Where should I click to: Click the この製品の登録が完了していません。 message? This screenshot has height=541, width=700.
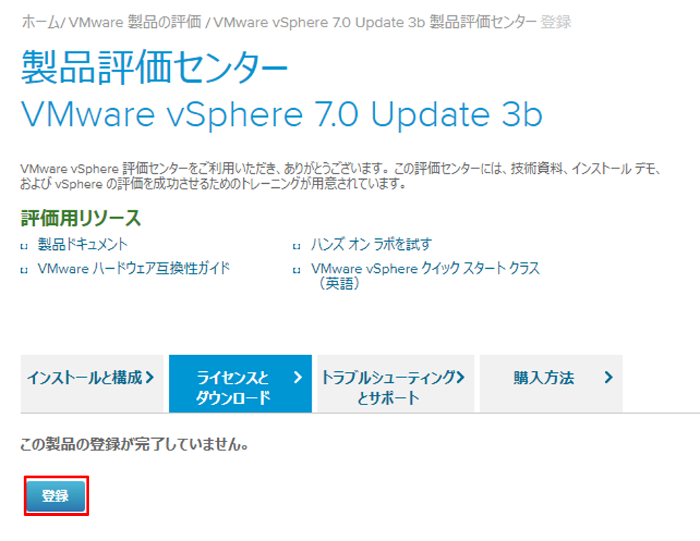(x=135, y=444)
